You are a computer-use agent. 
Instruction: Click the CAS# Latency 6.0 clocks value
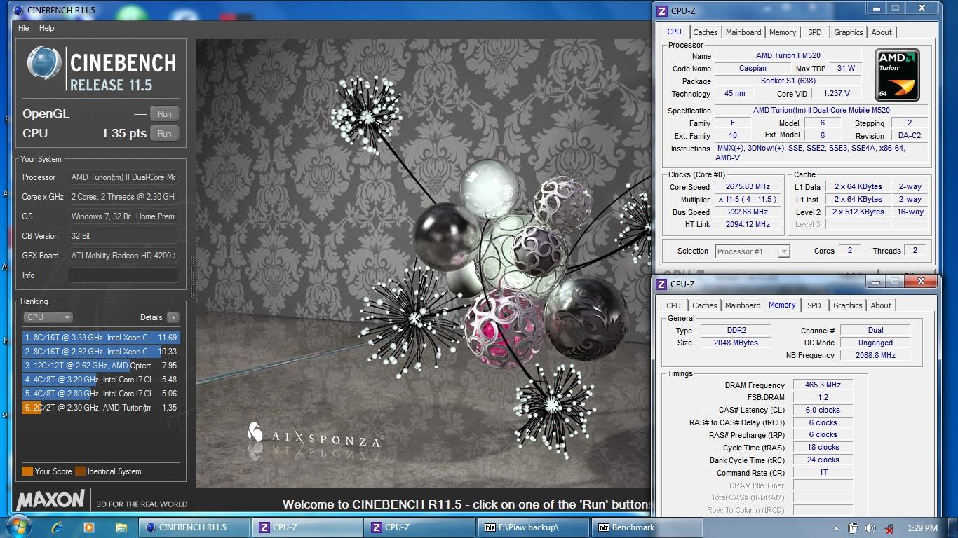(x=823, y=411)
